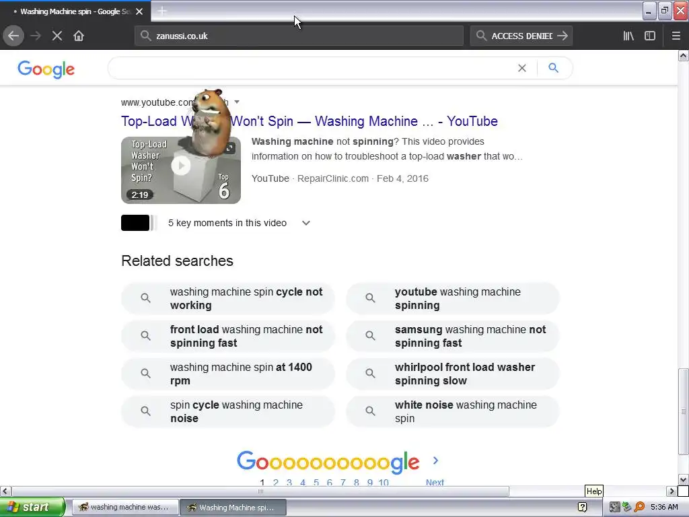Screen dimensions: 689x517
Task: Expand 5 key moments in this video
Action: pyautogui.click(x=240, y=223)
